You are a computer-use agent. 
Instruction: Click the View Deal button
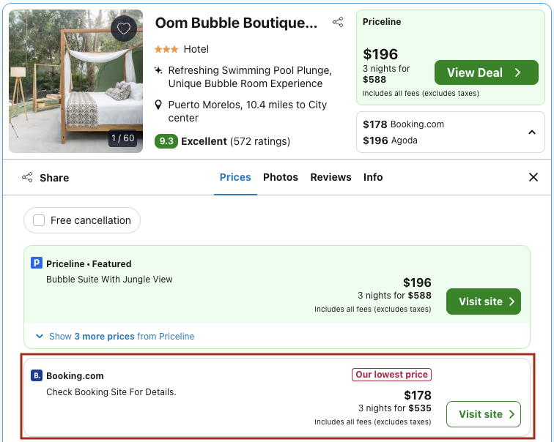point(486,72)
